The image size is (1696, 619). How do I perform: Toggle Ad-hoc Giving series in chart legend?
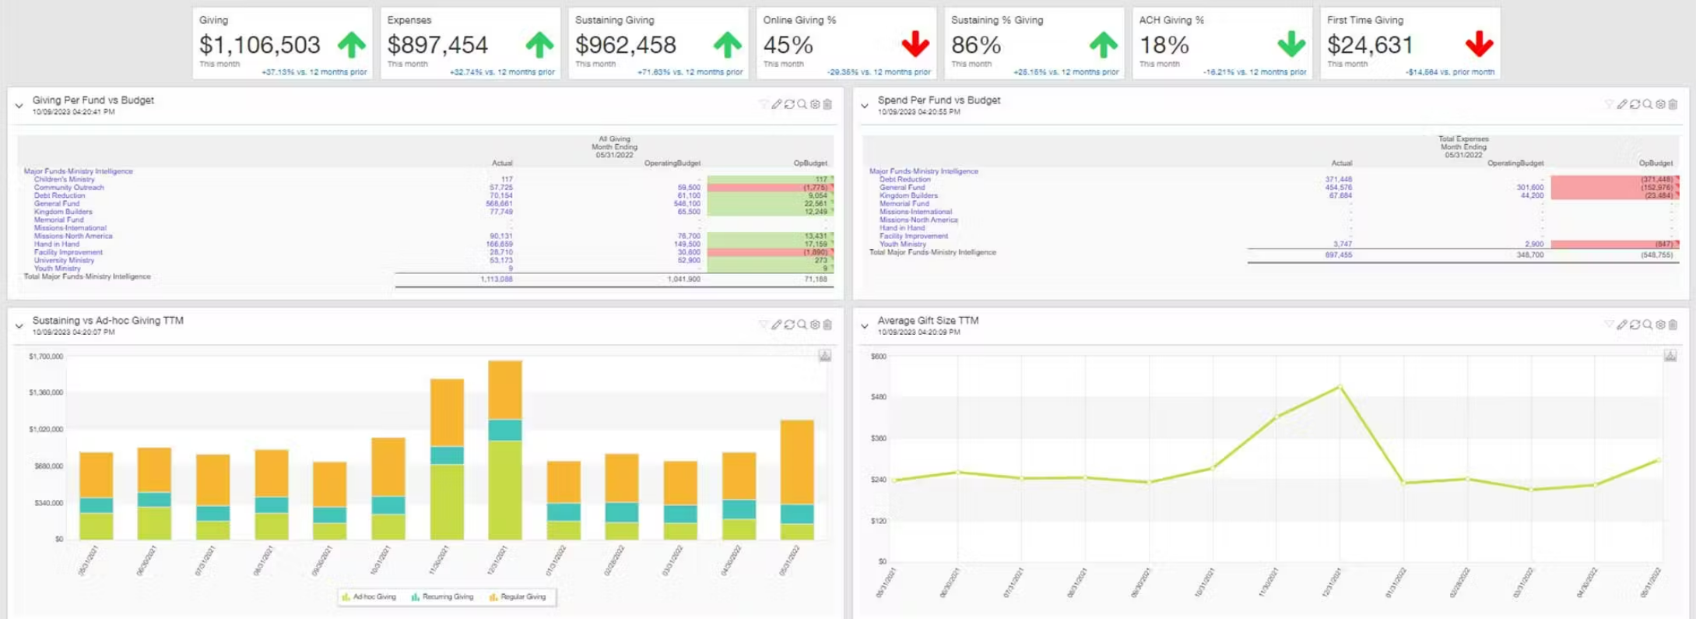[x=369, y=597]
